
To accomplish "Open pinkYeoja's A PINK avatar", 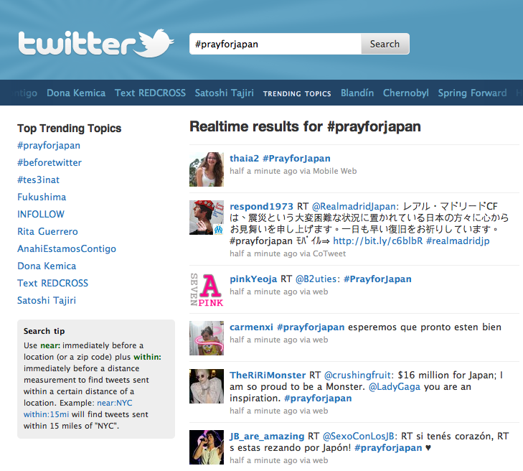I will [207, 290].
